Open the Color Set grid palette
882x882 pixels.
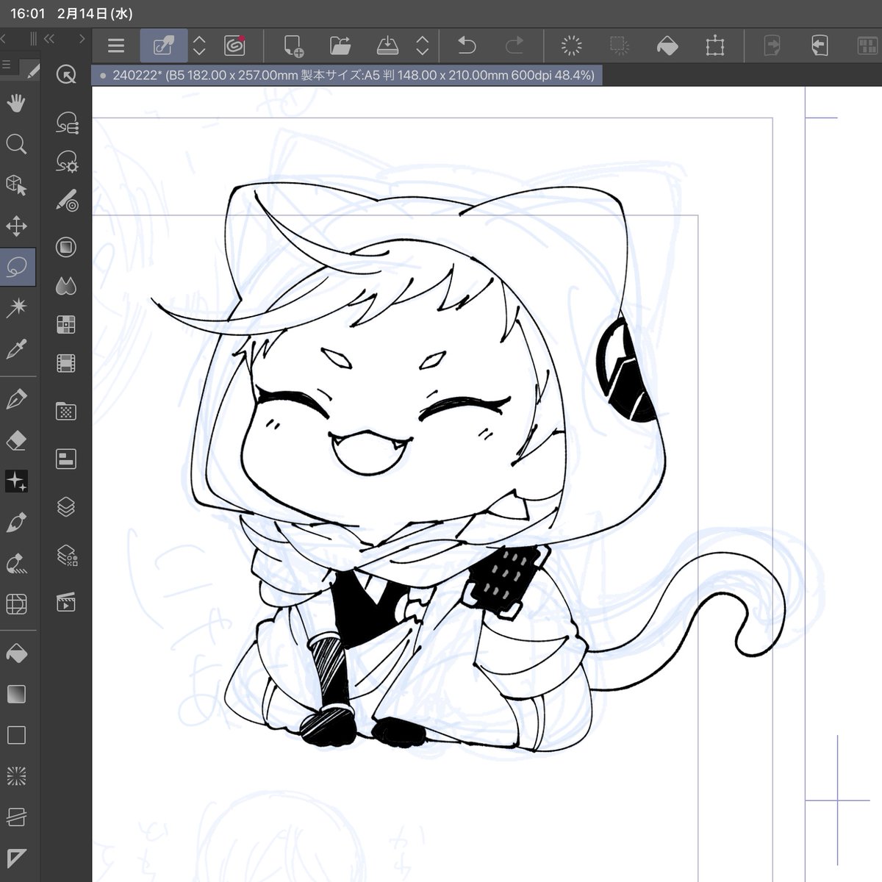66,324
